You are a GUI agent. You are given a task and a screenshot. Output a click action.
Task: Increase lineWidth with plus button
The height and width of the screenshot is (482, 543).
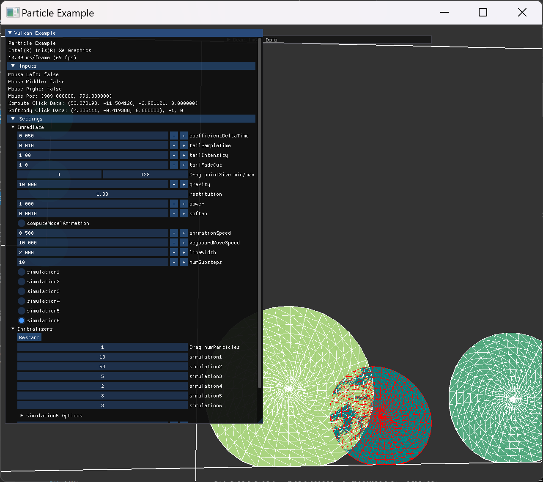click(184, 252)
